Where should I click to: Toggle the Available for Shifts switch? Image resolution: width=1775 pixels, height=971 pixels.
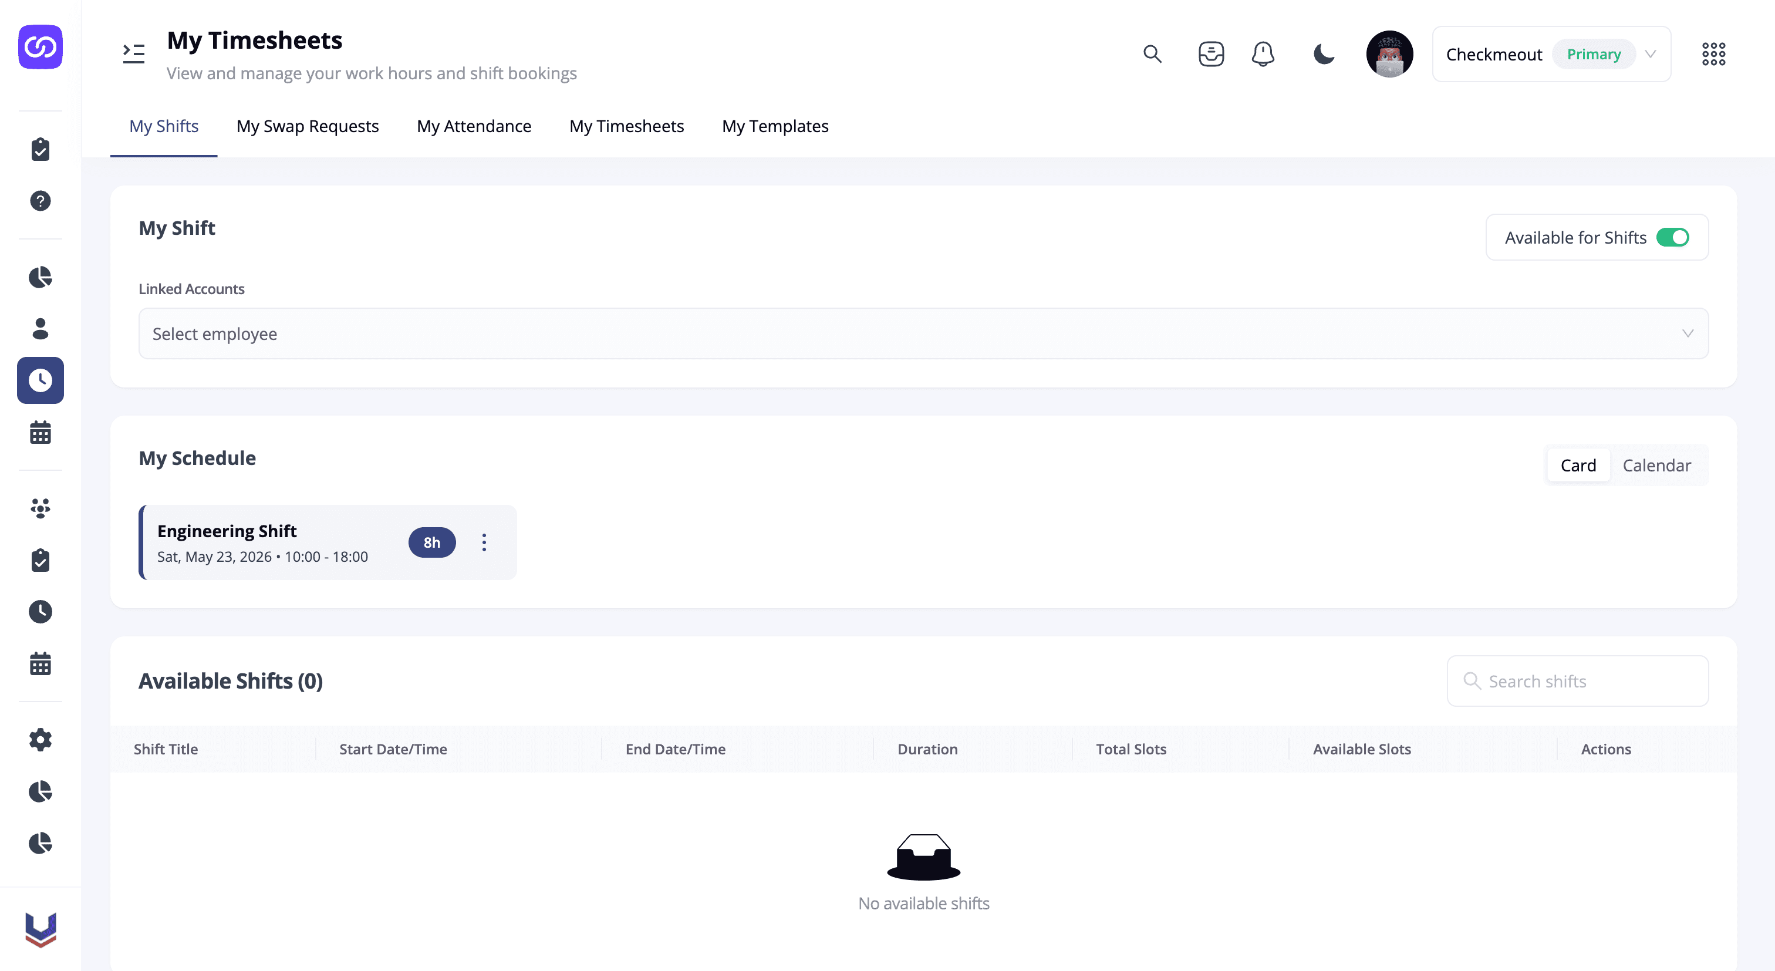click(1672, 237)
